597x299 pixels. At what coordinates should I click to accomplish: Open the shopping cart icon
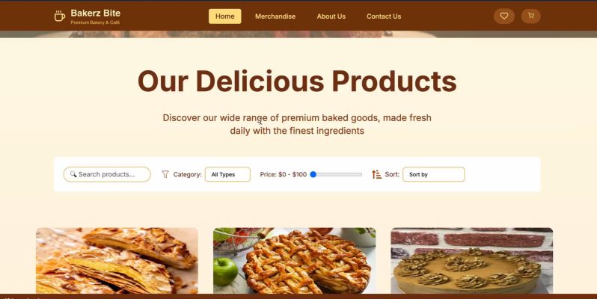(530, 16)
